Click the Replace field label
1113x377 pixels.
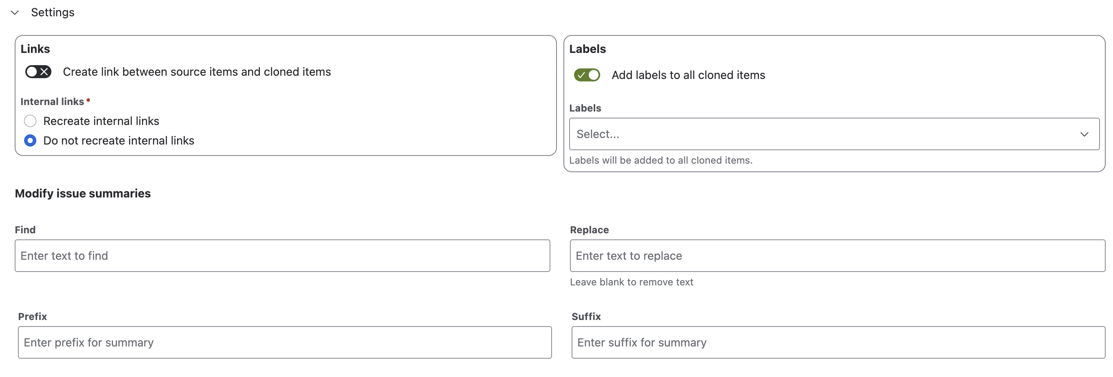589,230
